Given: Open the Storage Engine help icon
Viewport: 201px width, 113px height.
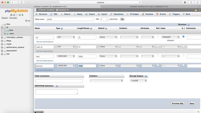Looking at the screenshot, I should click(146, 76).
